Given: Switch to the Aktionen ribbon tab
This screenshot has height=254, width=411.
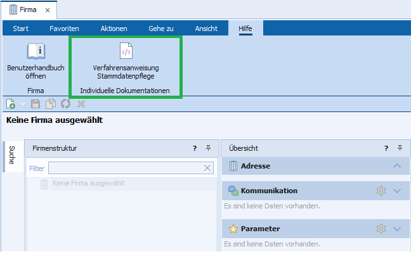Looking at the screenshot, I should tap(114, 29).
